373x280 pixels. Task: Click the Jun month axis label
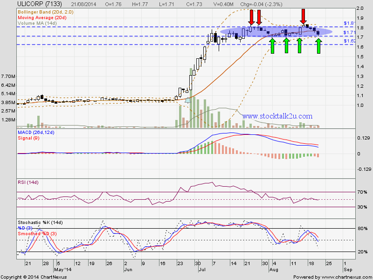[128, 270]
